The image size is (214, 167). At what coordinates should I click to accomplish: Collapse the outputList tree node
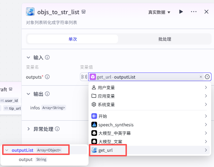7,150
